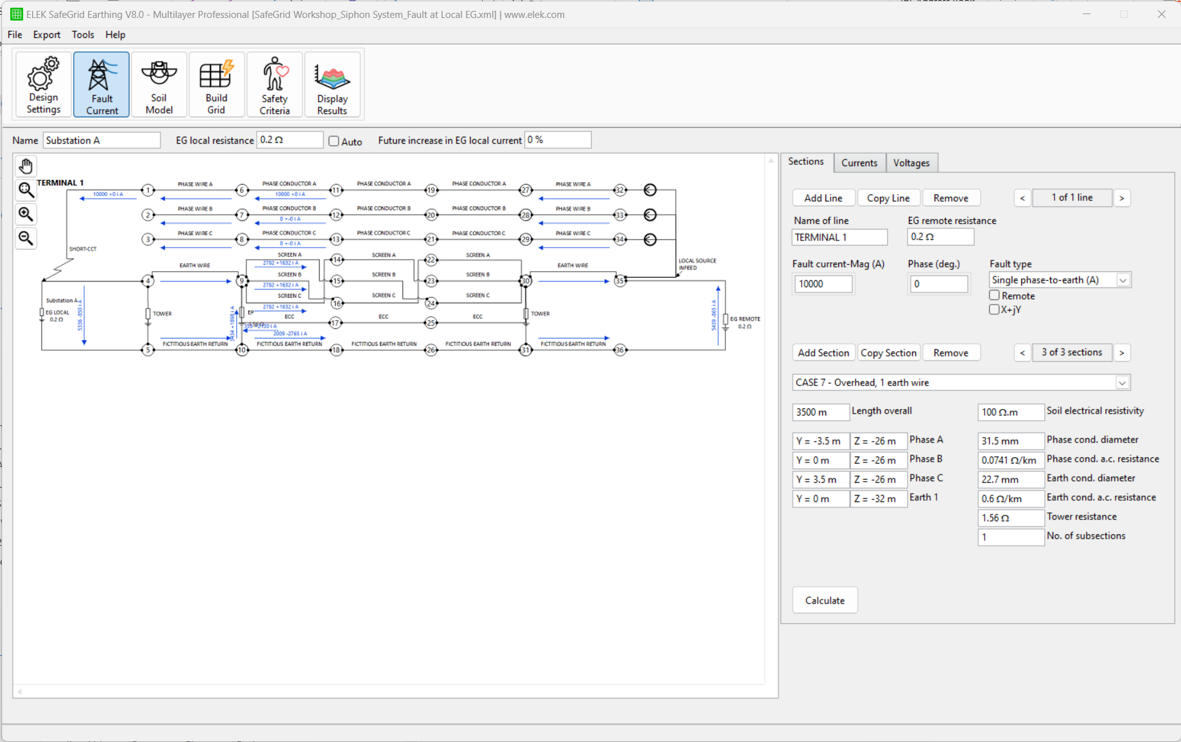Click the Name of line field TERMINAL 1
The width and height of the screenshot is (1181, 742).
(x=840, y=237)
